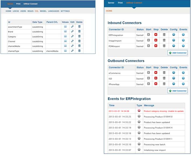Screen dimensions: 191x160
Task: Open events for ERPIntegration connector
Action: pyautogui.click(x=183, y=35)
